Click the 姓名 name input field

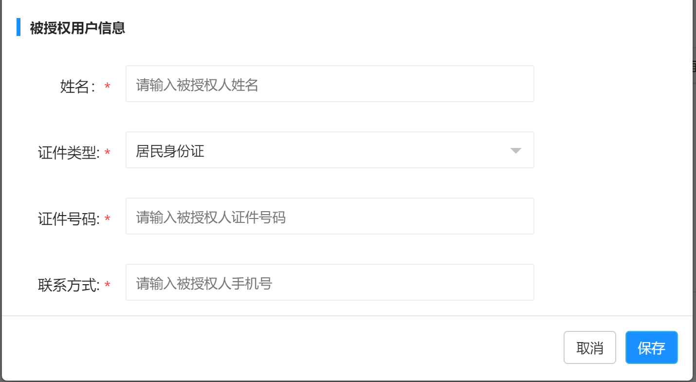coord(330,84)
